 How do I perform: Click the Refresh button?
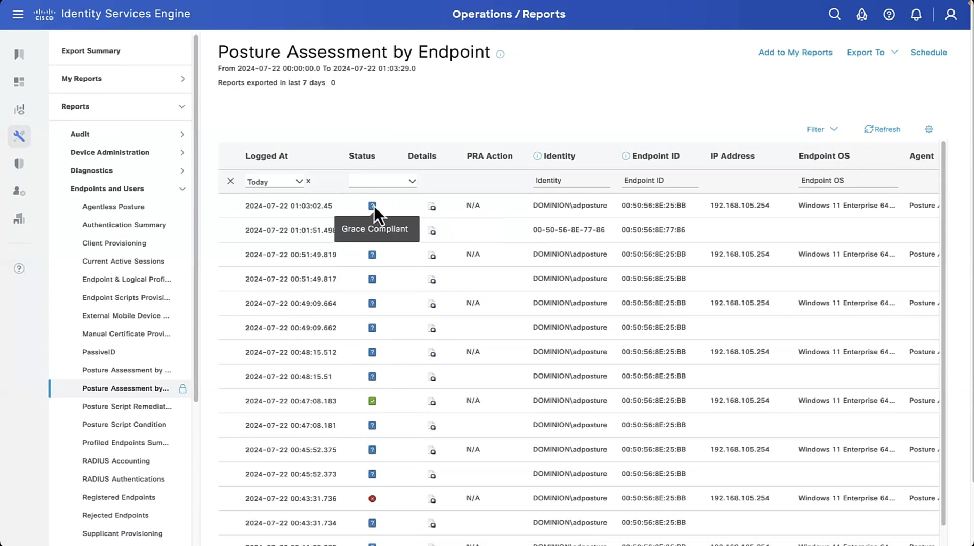tap(882, 129)
